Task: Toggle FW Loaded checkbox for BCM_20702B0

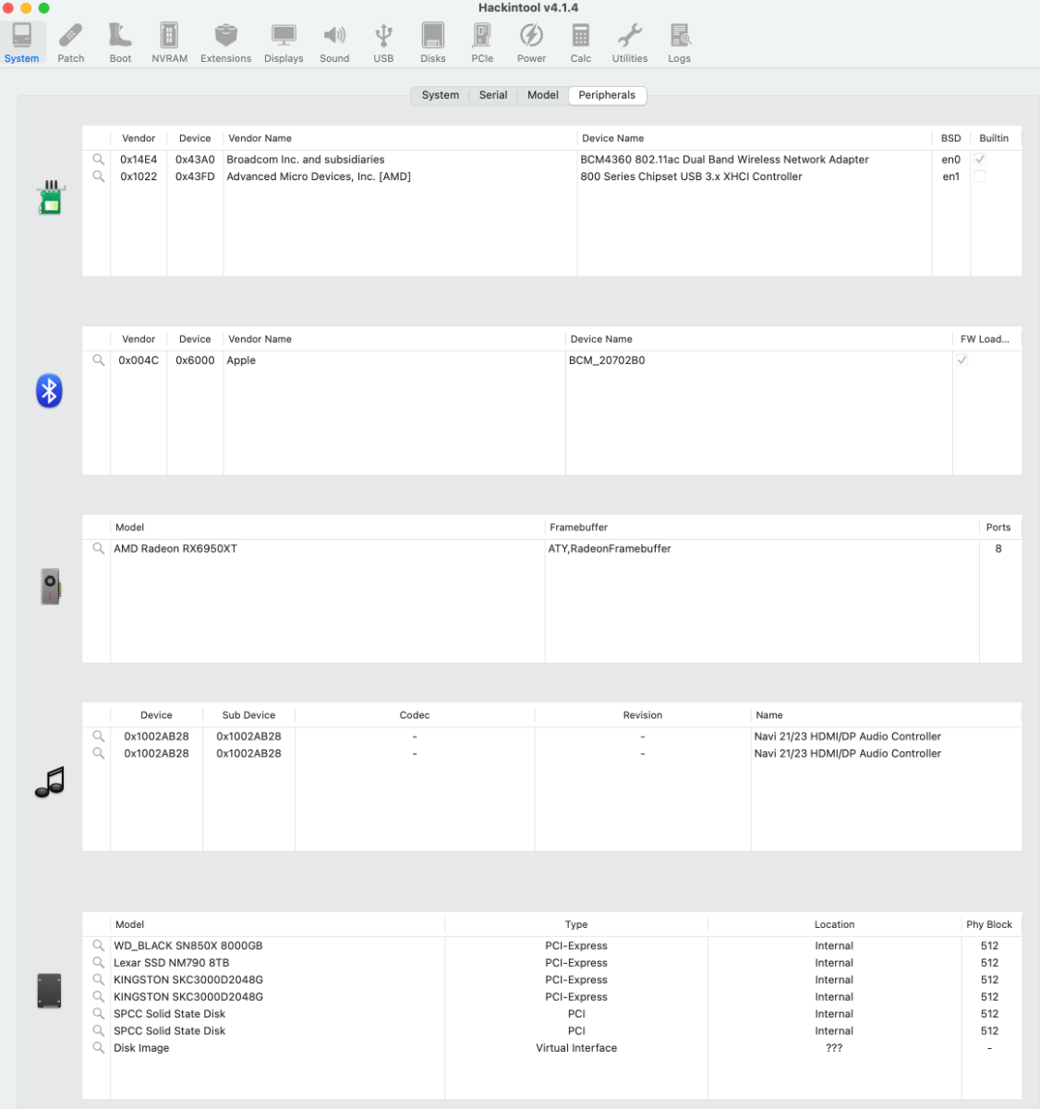Action: pos(962,360)
